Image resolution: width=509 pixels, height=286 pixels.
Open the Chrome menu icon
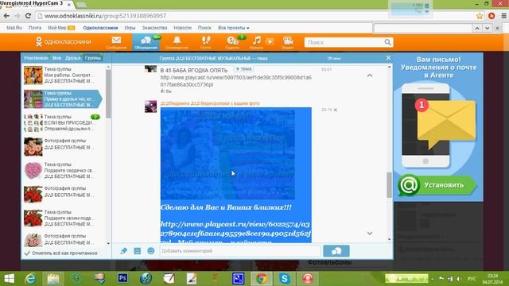click(503, 16)
